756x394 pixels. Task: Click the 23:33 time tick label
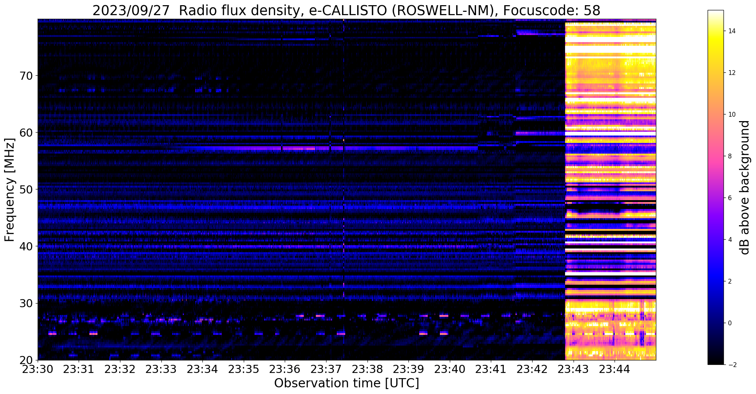coord(161,369)
